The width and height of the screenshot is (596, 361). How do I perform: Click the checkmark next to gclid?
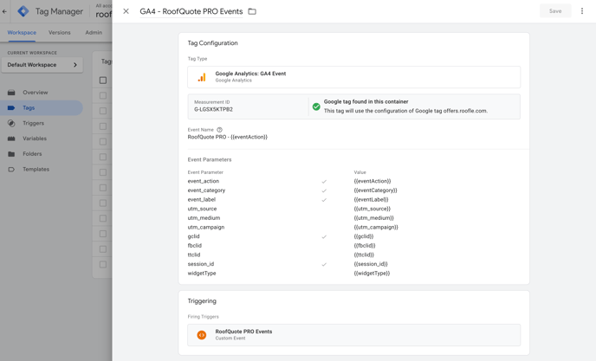tap(324, 236)
